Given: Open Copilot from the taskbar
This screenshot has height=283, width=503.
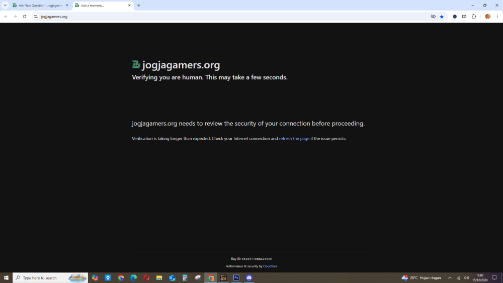Looking at the screenshot, I should (x=95, y=278).
